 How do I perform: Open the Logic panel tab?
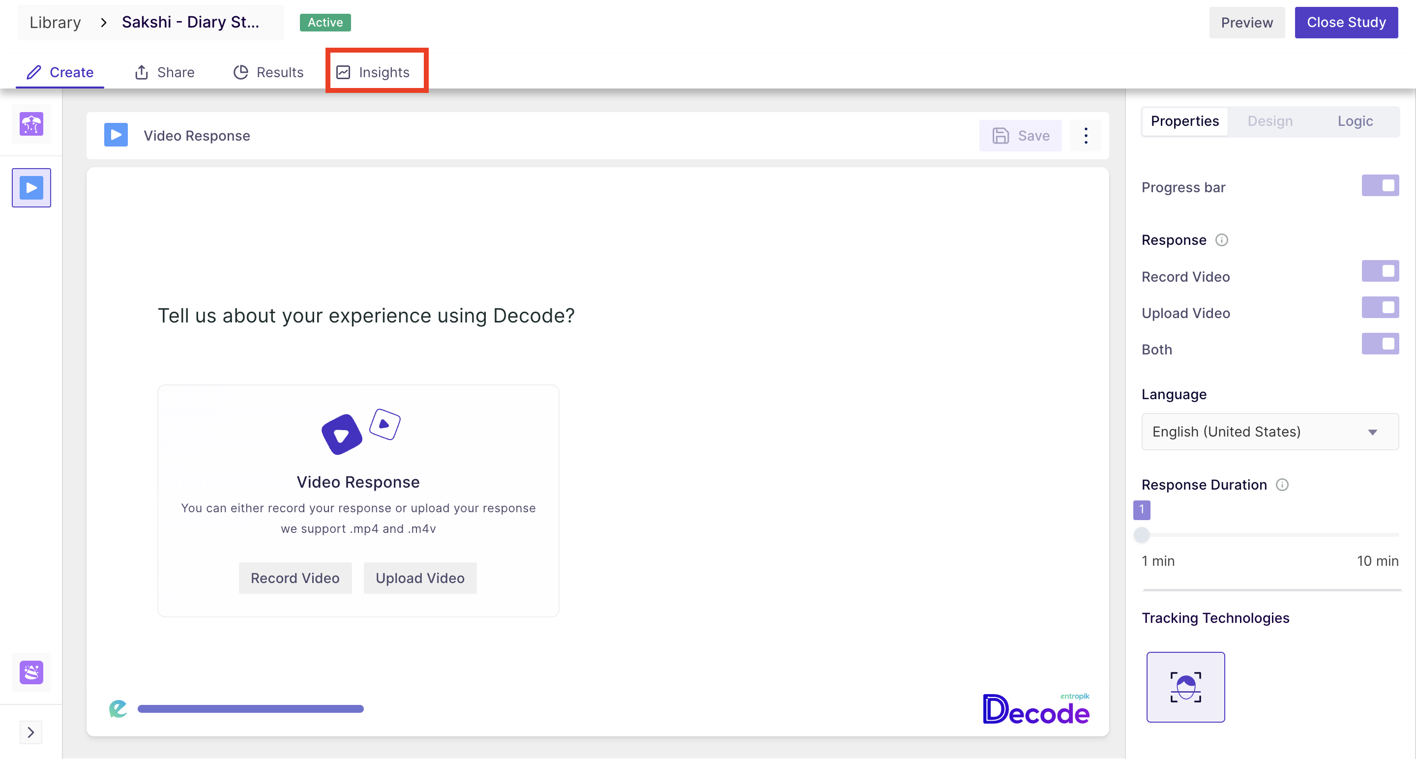(1355, 121)
